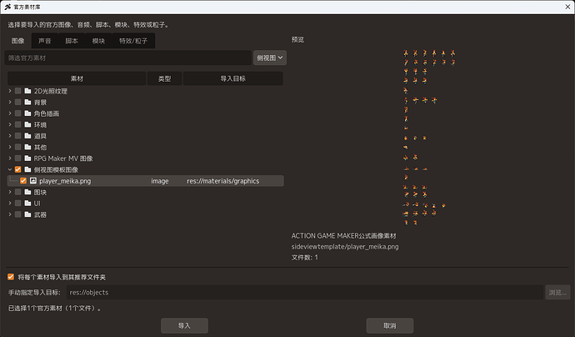Click the 角色插画 folder icon

[x=27, y=113]
